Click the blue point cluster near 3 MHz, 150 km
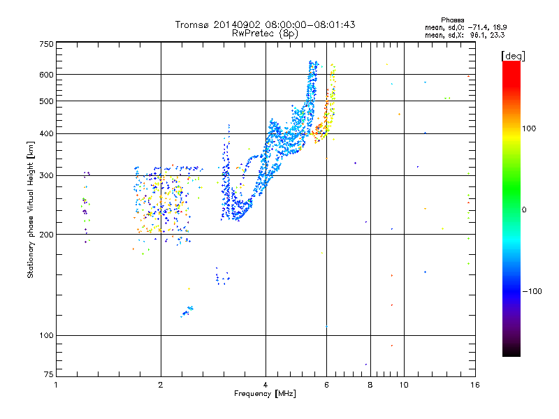The height and width of the screenshot is (419, 559). click(222, 277)
